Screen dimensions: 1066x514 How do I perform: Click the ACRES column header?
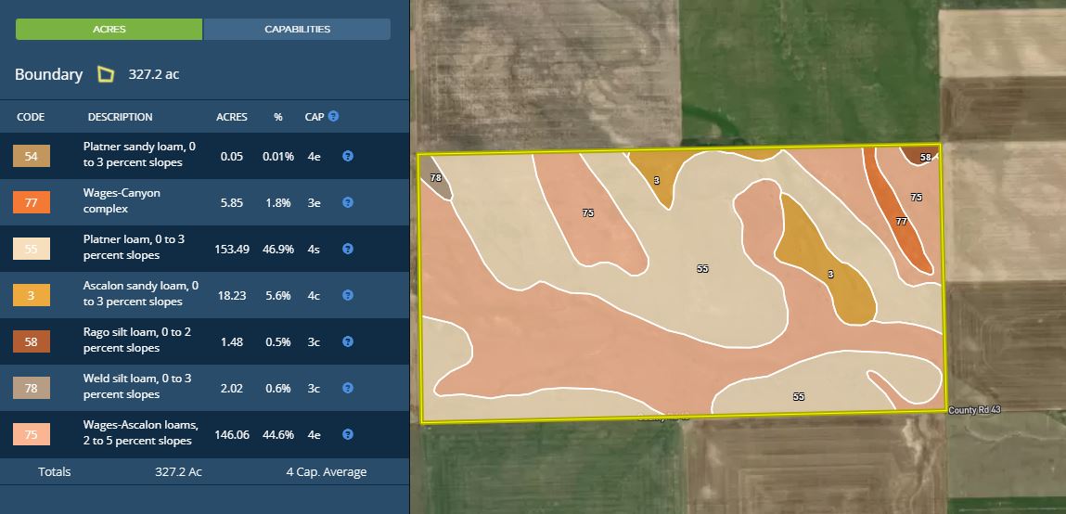(x=231, y=117)
